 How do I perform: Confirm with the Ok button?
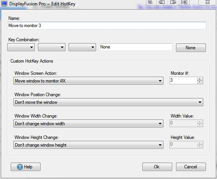[x=157, y=167]
